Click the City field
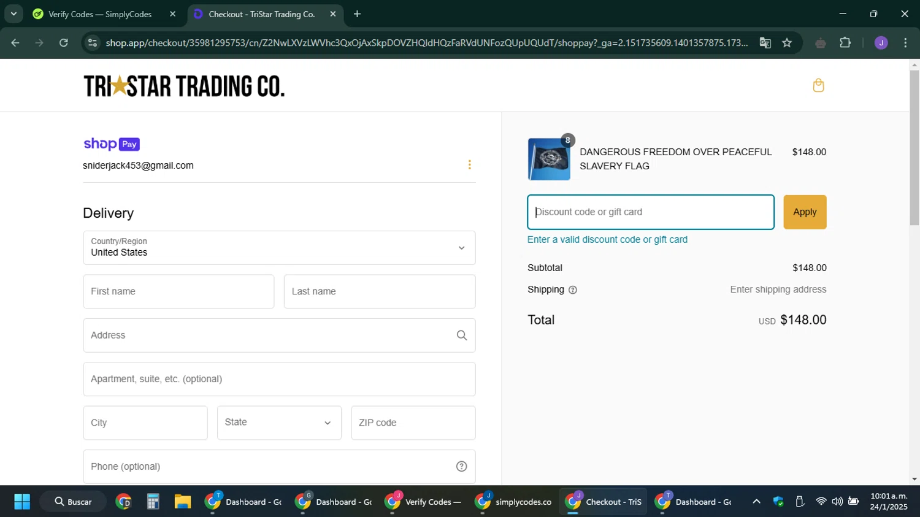 145,423
